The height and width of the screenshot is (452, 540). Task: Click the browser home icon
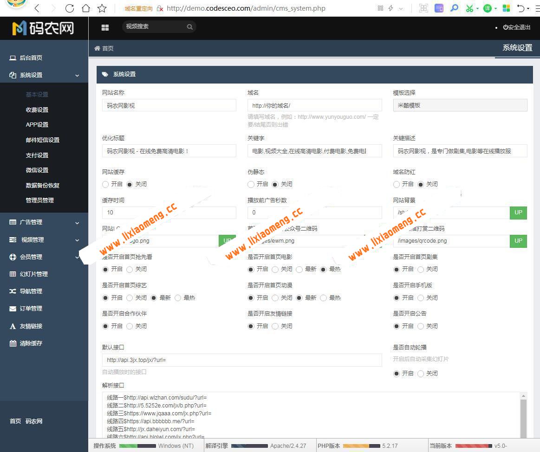pos(86,8)
